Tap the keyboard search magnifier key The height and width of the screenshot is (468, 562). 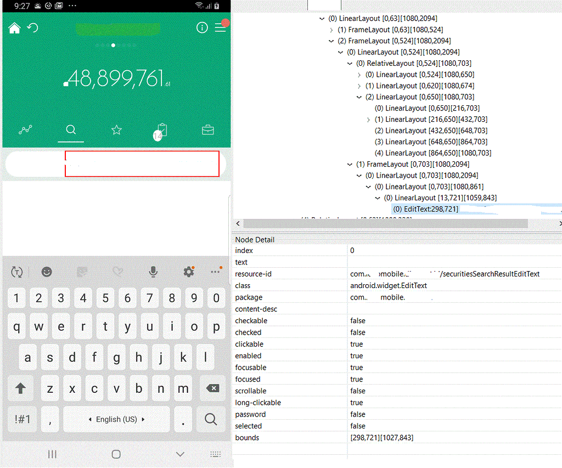[211, 419]
